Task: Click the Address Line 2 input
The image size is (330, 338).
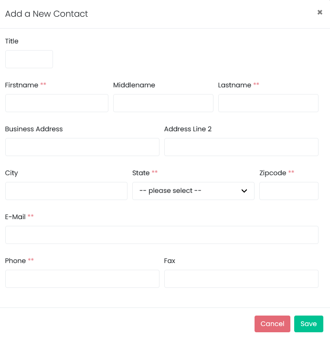Action: click(241, 147)
